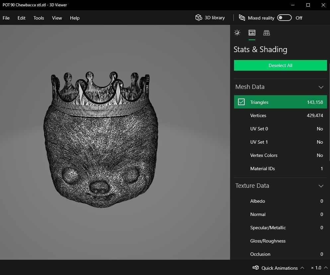Maximize the 3D Viewer window
This screenshot has width=330, height=275.
coord(308,5)
